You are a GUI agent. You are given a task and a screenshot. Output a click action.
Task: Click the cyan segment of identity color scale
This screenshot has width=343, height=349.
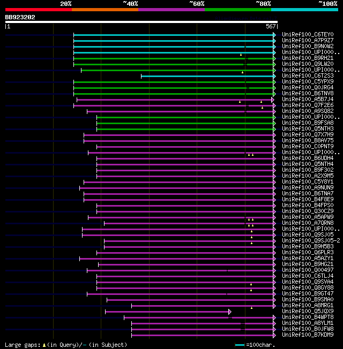click(x=304, y=10)
